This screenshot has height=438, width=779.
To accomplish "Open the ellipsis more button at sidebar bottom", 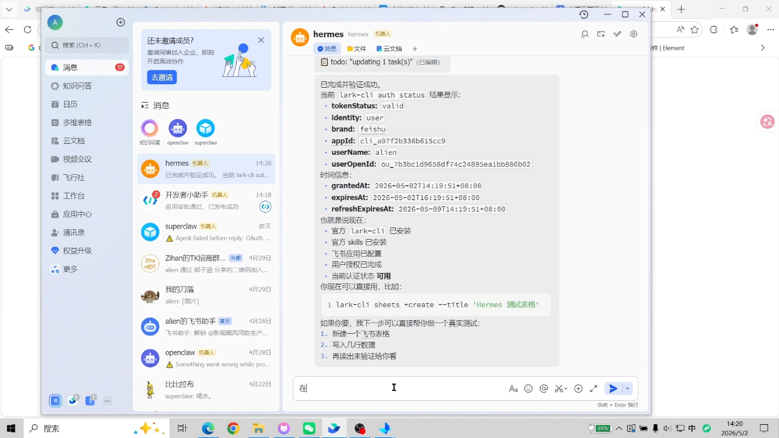I will (107, 401).
